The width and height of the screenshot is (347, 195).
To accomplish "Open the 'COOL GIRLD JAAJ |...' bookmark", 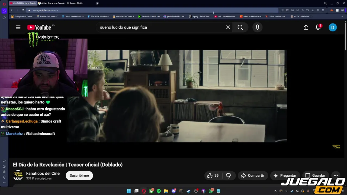I will pyautogui.click(x=301, y=17).
